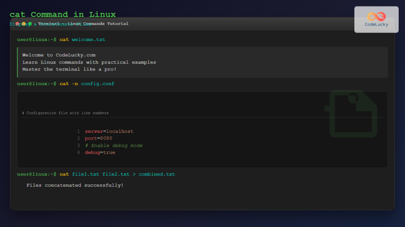Toggle the -n line numbering flag
Screen dimensions: 405x227
75,84
